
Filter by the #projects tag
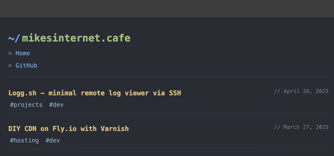coord(26,105)
